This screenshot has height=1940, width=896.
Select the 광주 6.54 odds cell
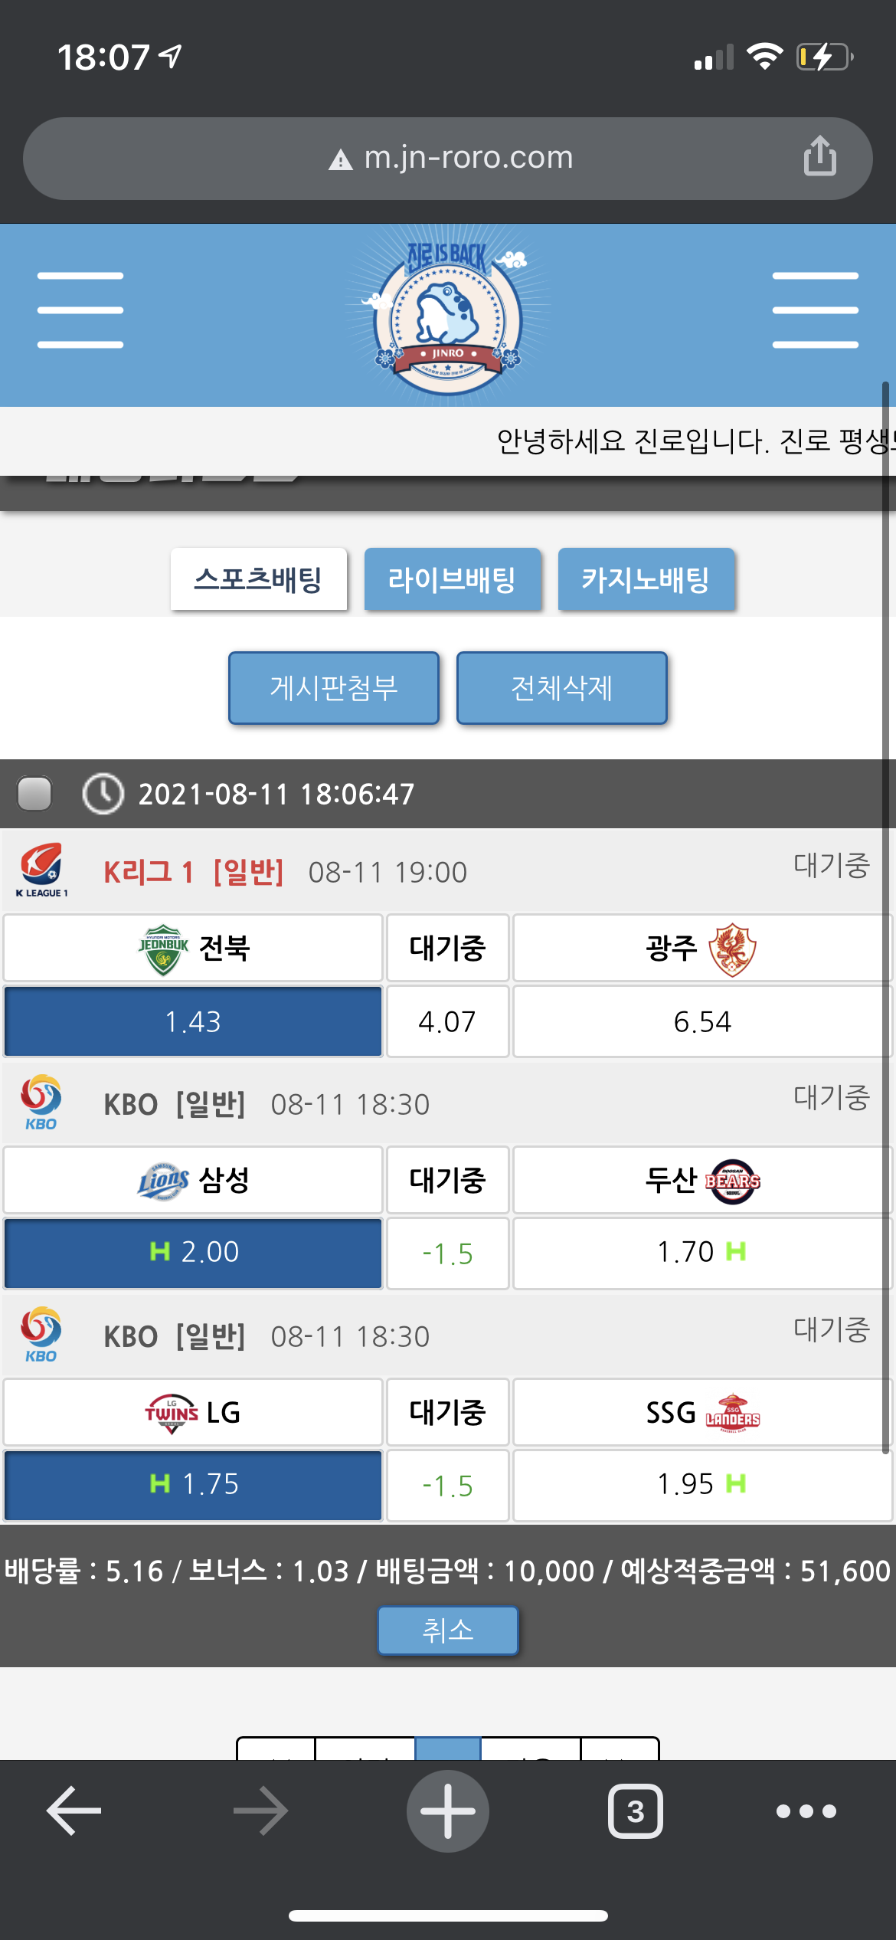click(701, 1021)
